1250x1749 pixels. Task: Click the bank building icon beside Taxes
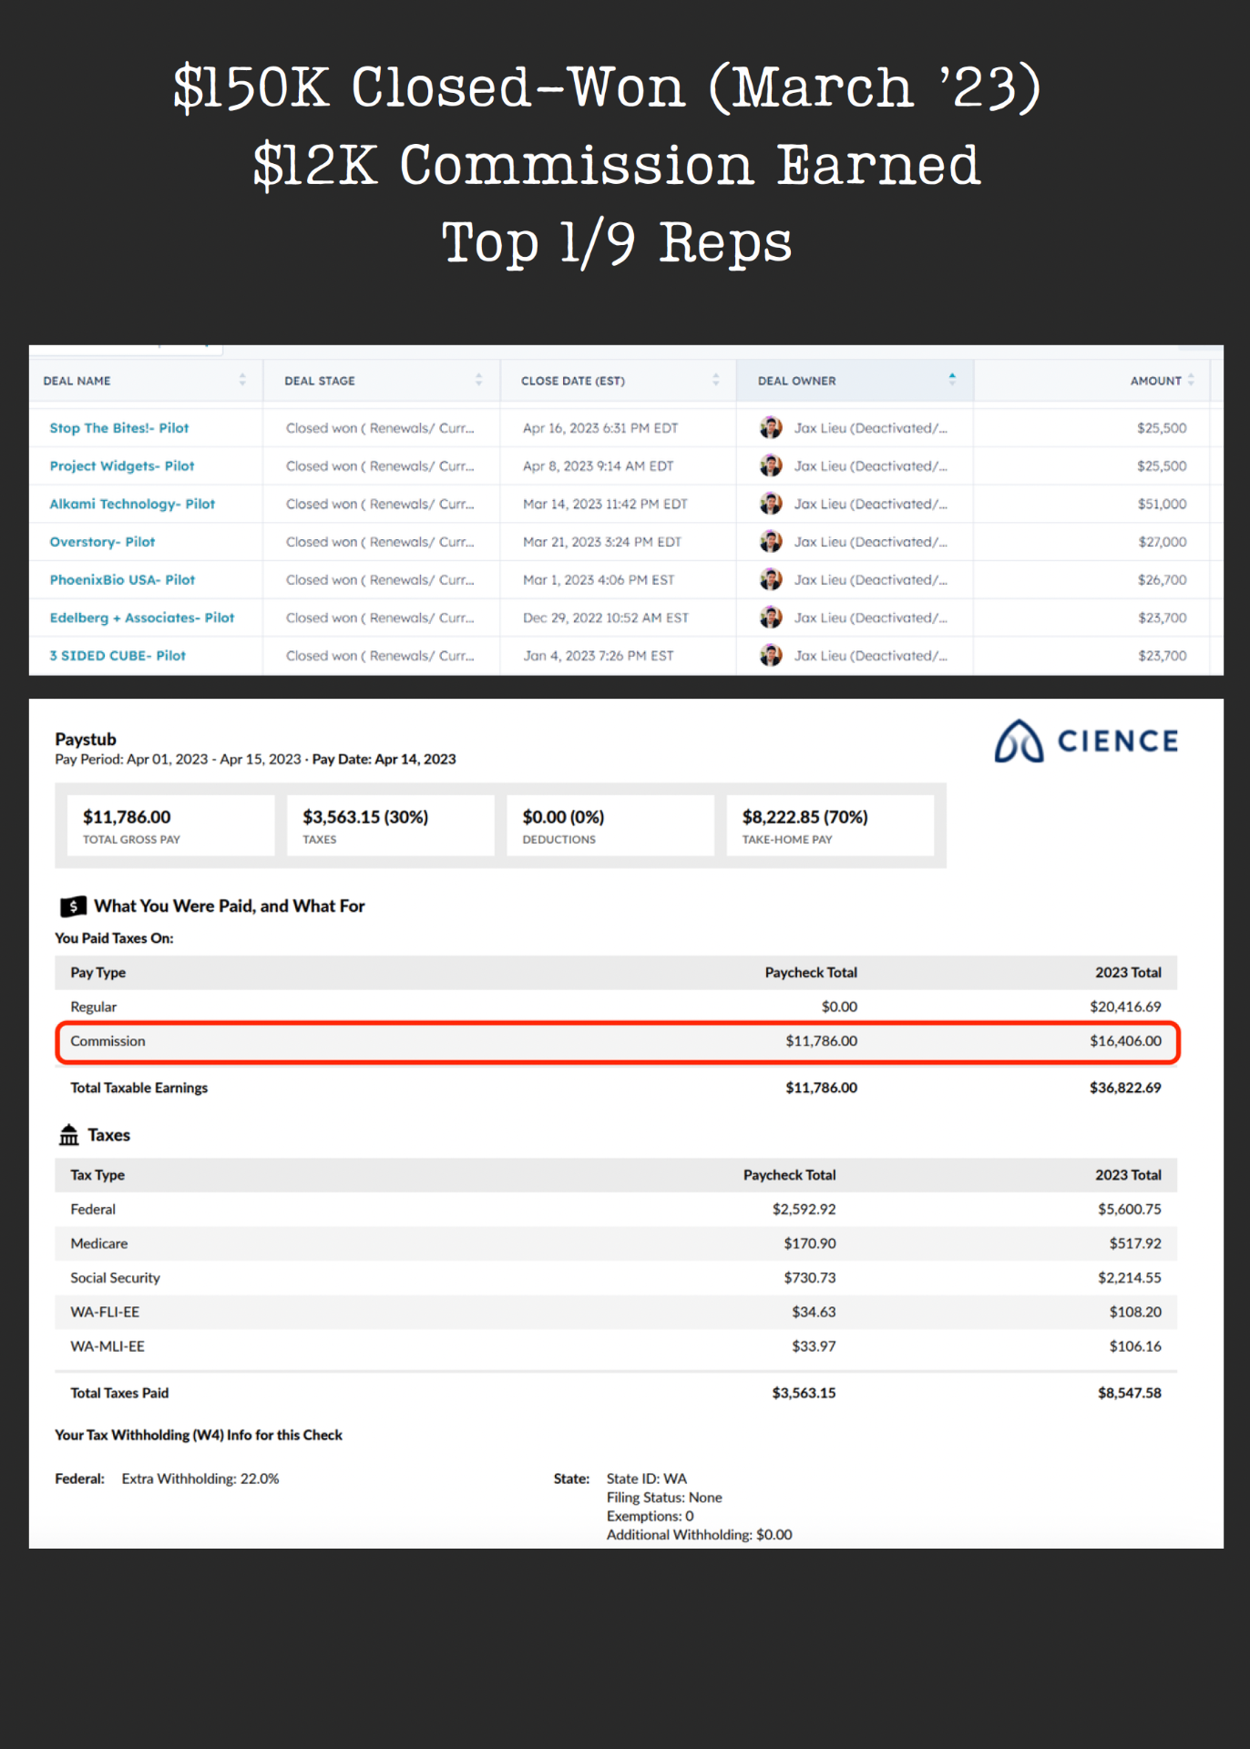click(69, 1135)
